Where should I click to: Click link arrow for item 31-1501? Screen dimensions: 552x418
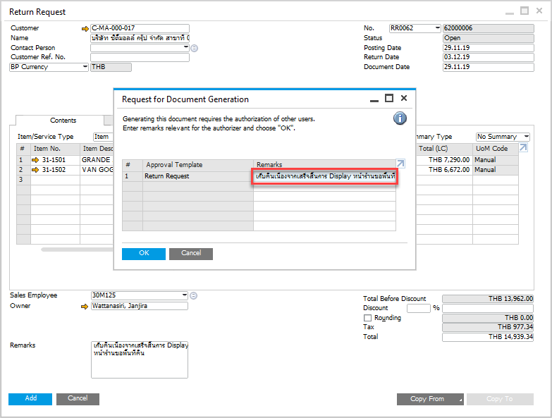35,160
